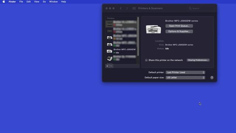Click the Search field in Printers & Scanners
The width and height of the screenshot is (236, 133).
tap(201, 8)
